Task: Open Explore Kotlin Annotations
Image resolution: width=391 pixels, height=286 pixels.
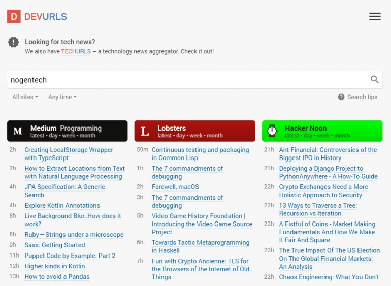Action: click(62, 205)
